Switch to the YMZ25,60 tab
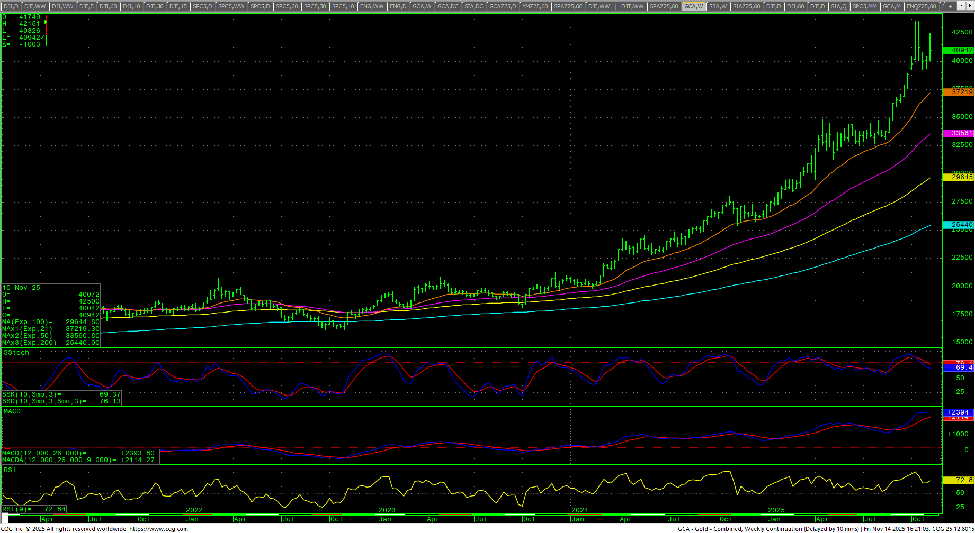Image resolution: width=975 pixels, height=533 pixels. [535, 6]
